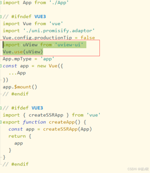Collapse the #ifndef VUE3 block fold marker
This screenshot has width=150, height=173.
pyautogui.click(x=1, y=17)
